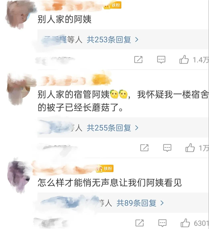Screen dimensions: 209x229
Task: Like the '怎么样才能悄无声息' comment
Action: tap(185, 223)
